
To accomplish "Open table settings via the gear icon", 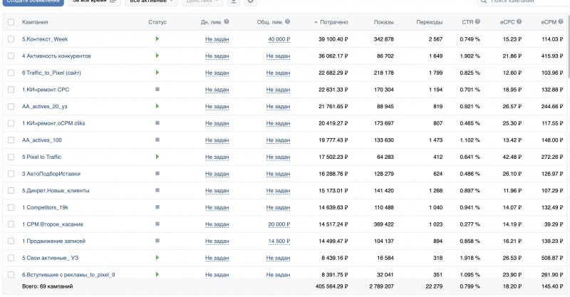I will click(x=249, y=2).
